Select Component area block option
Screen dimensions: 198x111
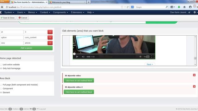coord(1,88)
